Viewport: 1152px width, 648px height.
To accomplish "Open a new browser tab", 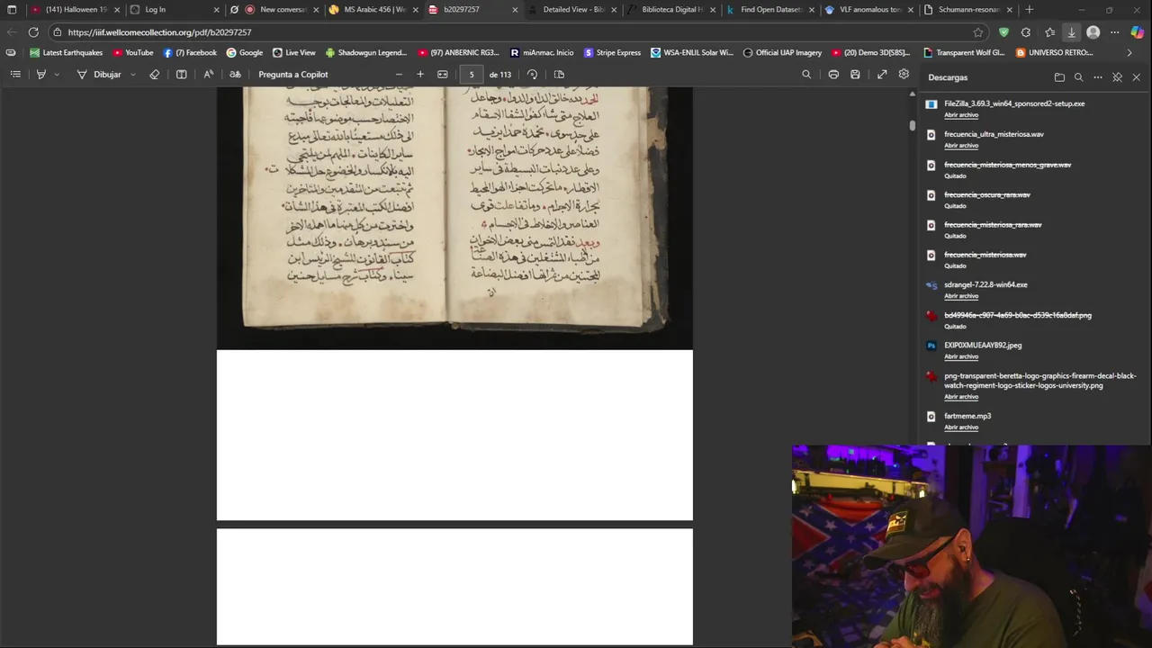I will point(1030,10).
